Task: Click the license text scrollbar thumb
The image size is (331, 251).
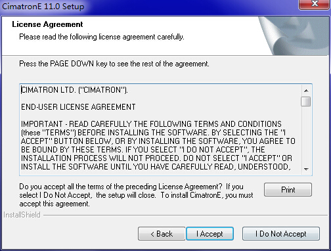Action: click(x=306, y=102)
